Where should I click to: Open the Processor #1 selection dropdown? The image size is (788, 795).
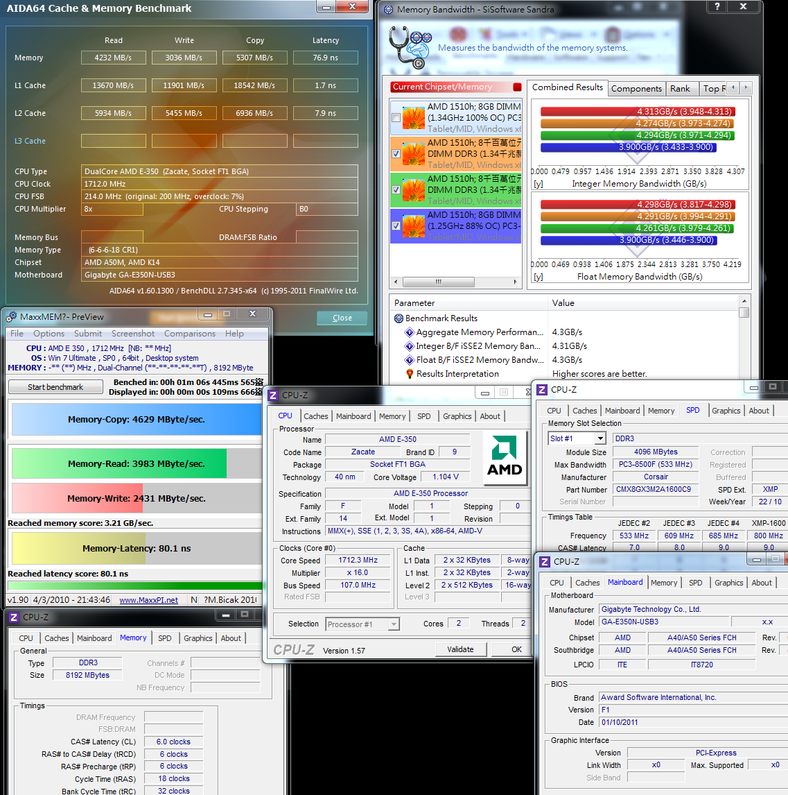point(394,624)
